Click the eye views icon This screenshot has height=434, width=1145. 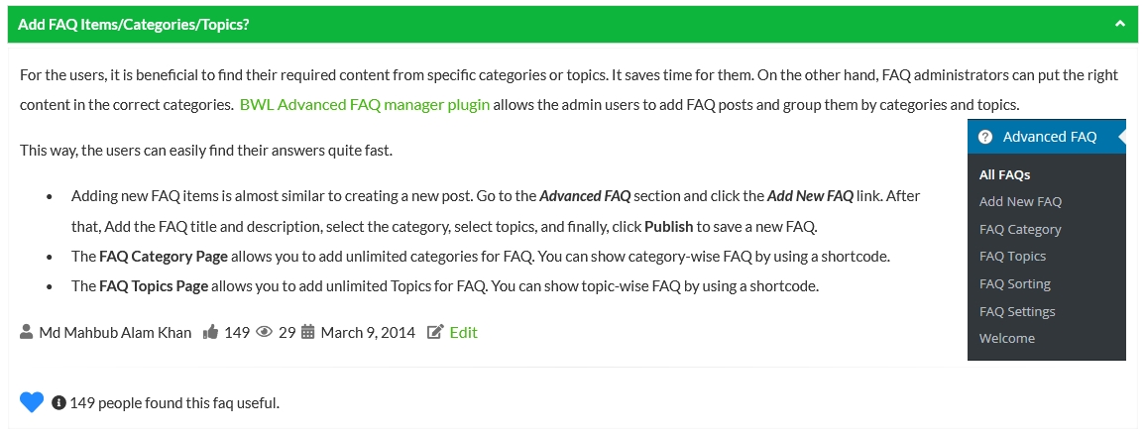click(265, 333)
